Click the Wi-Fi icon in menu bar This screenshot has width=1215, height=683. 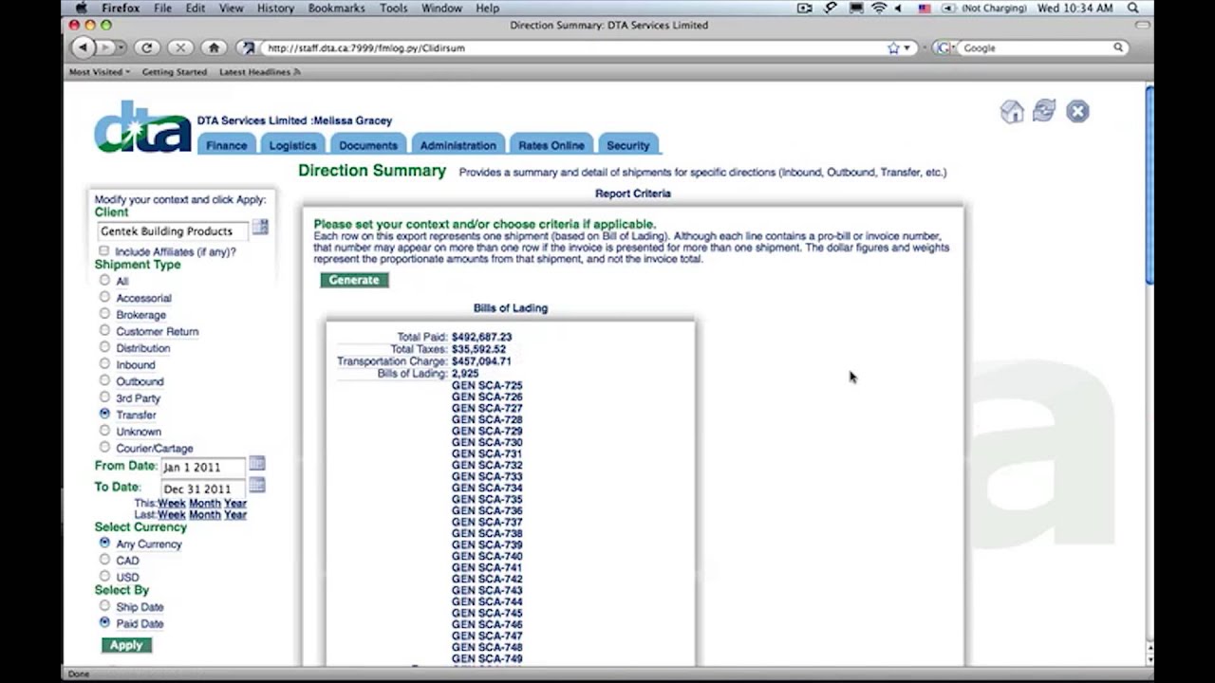(x=879, y=8)
